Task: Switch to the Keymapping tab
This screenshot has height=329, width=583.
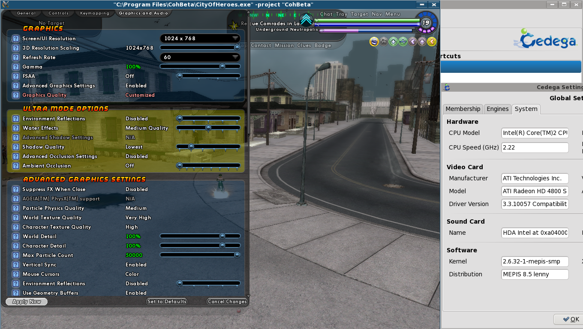Action: coord(95,13)
